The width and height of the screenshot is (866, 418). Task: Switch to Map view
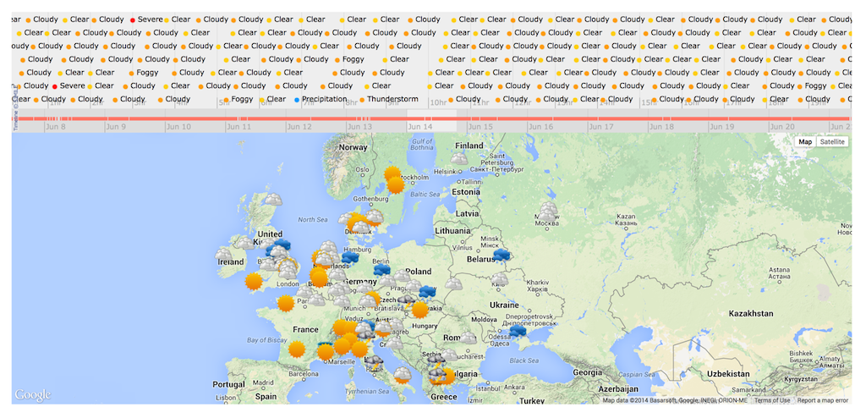[806, 142]
